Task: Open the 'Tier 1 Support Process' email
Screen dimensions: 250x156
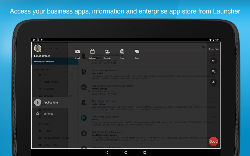Action: (x=149, y=105)
